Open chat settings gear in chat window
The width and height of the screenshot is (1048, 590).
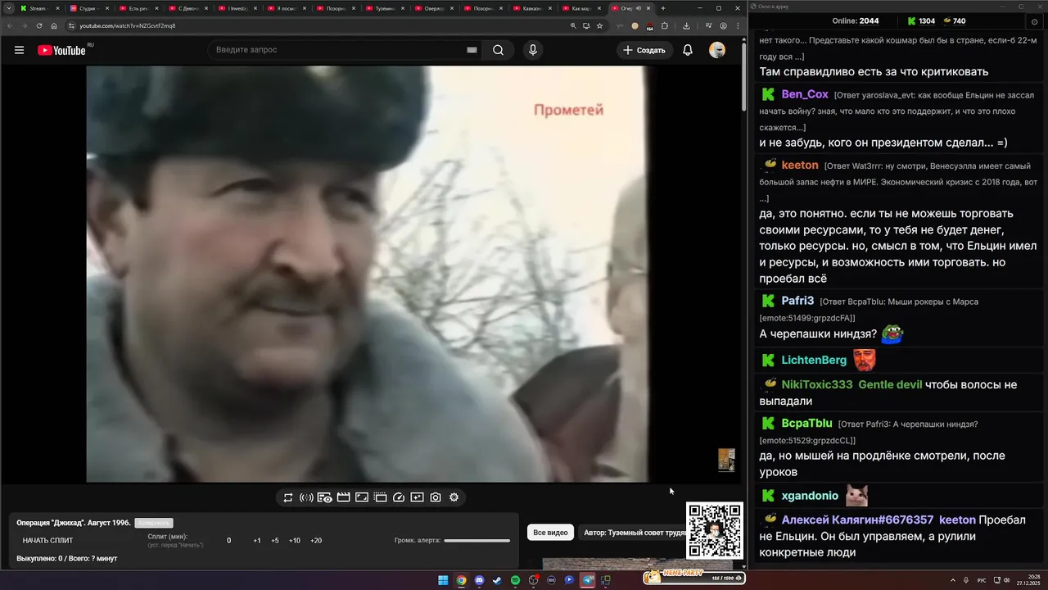pos(1033,21)
